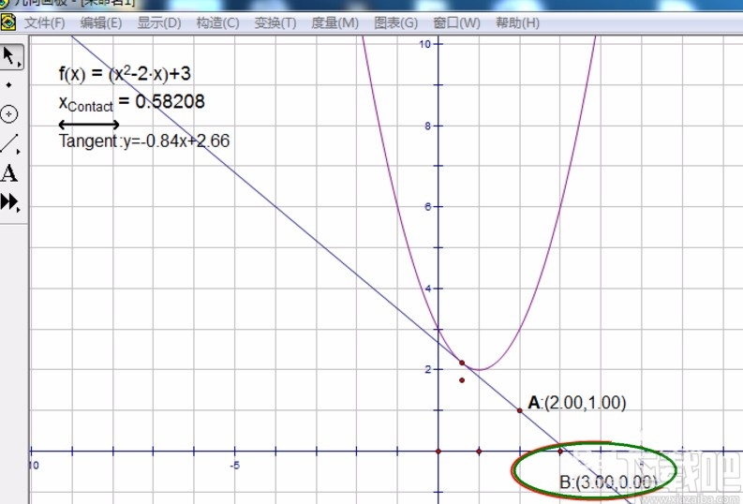Select the Text tool labeled A
This screenshot has height=504, width=743.
click(9, 173)
